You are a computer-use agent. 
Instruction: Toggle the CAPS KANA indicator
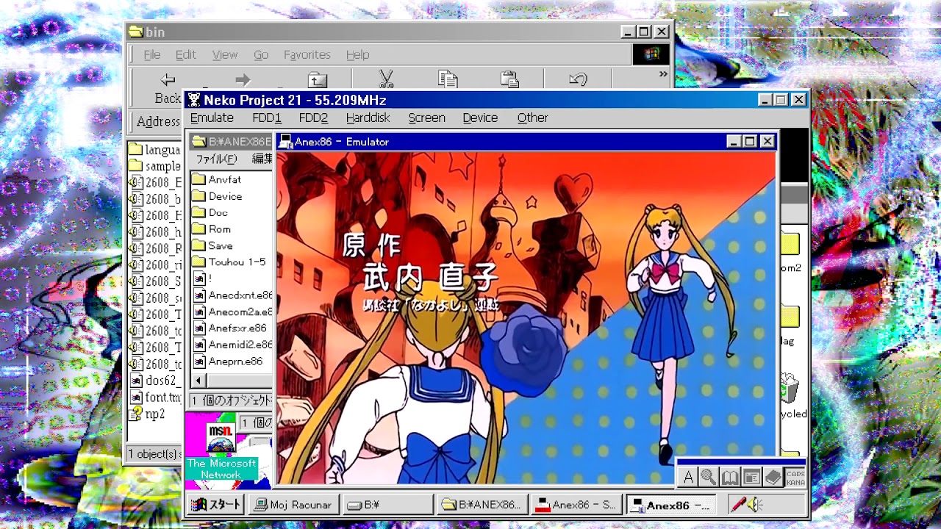point(795,478)
